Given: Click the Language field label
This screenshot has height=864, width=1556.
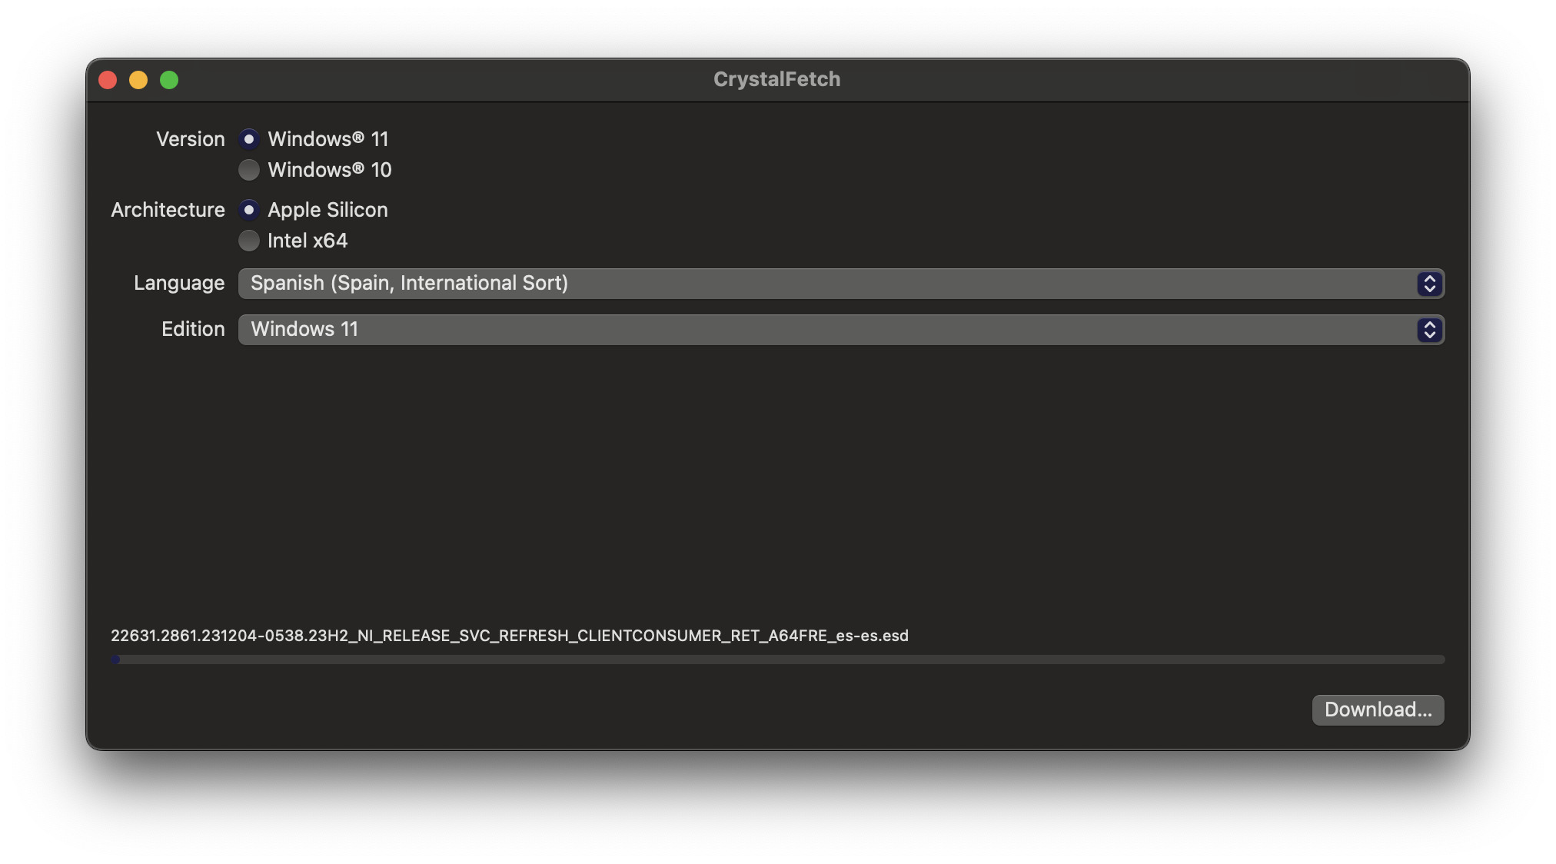Looking at the screenshot, I should (x=179, y=283).
